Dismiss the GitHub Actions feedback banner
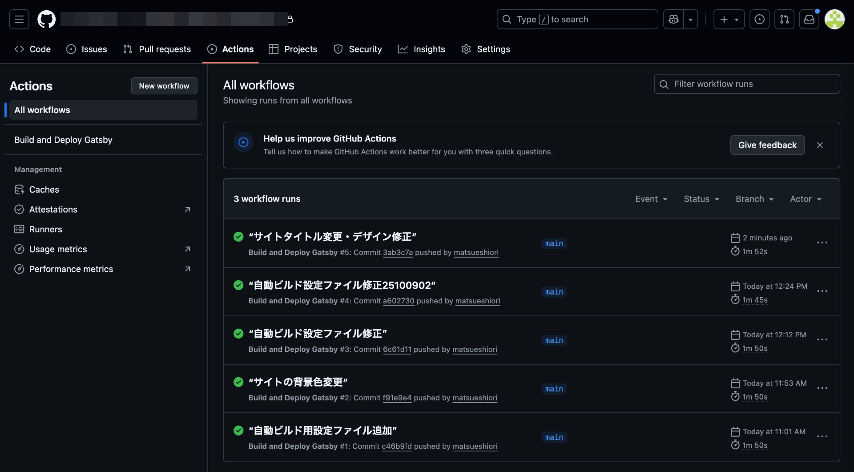854x472 pixels. point(820,145)
